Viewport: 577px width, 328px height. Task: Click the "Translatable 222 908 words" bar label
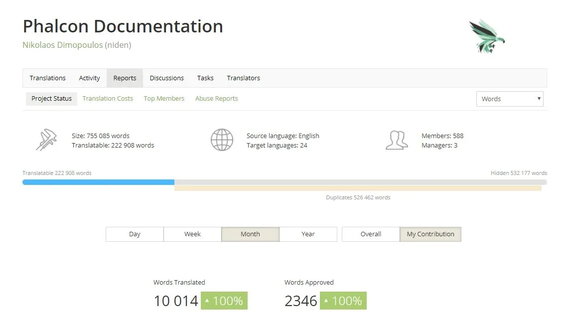57,173
